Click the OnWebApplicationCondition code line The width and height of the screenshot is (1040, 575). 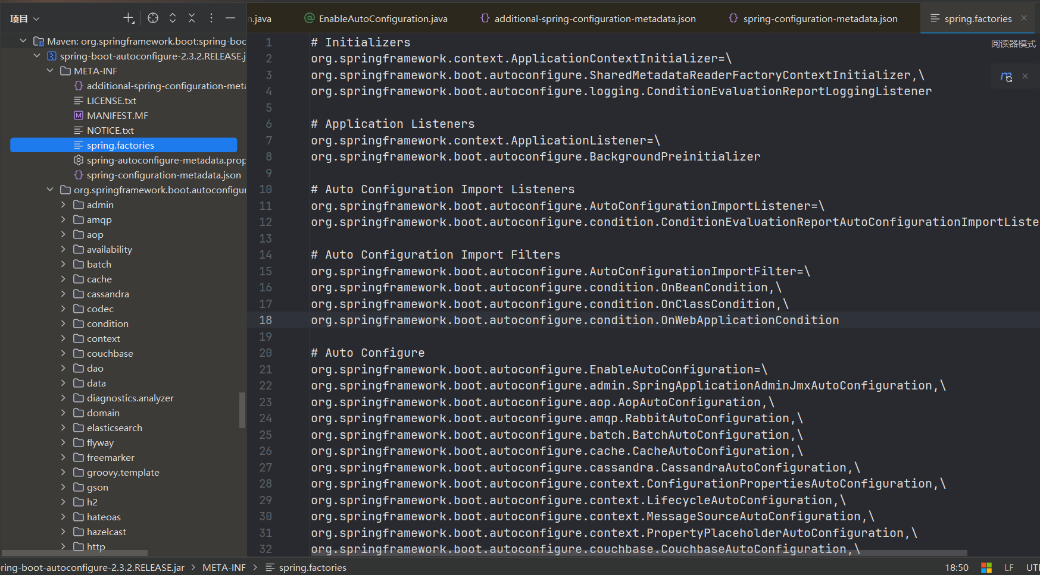[575, 320]
